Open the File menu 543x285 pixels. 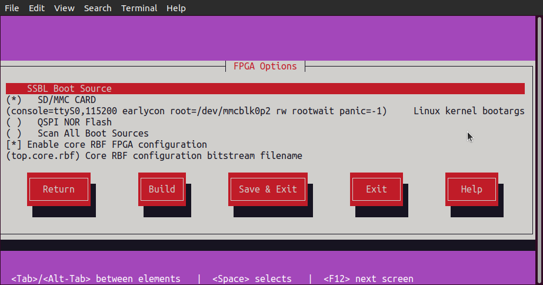(x=12, y=8)
